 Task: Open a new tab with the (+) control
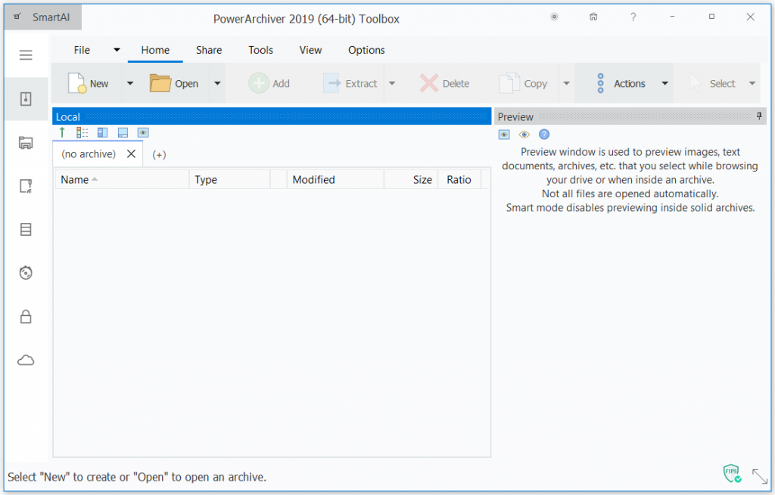159,154
